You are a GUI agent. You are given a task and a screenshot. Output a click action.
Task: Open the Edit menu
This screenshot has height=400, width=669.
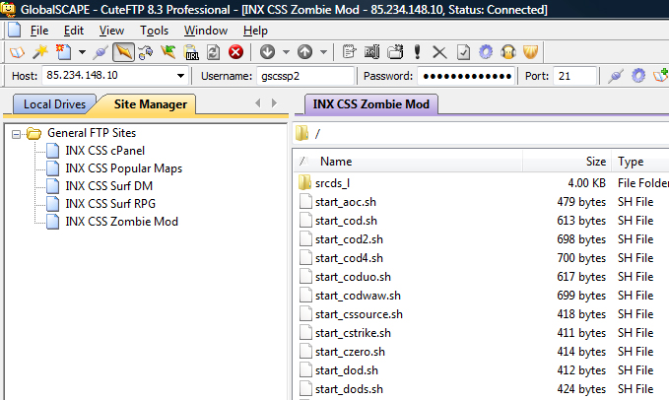[74, 31]
